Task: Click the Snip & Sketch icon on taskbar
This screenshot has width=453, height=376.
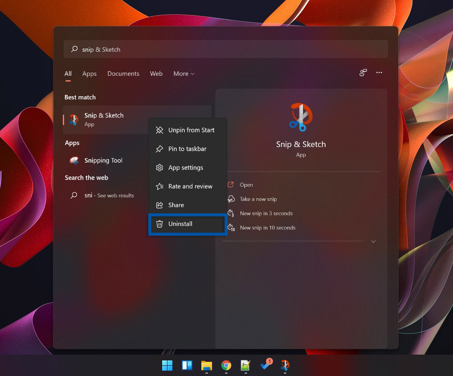Action: tap(285, 365)
